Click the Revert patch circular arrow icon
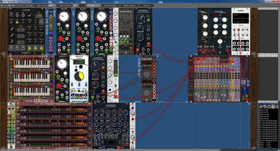 [x=17, y=5]
